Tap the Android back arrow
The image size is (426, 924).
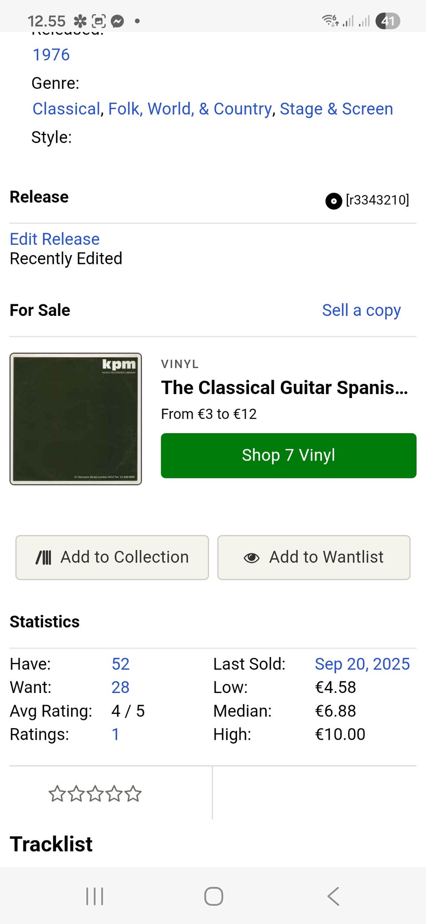[334, 896]
